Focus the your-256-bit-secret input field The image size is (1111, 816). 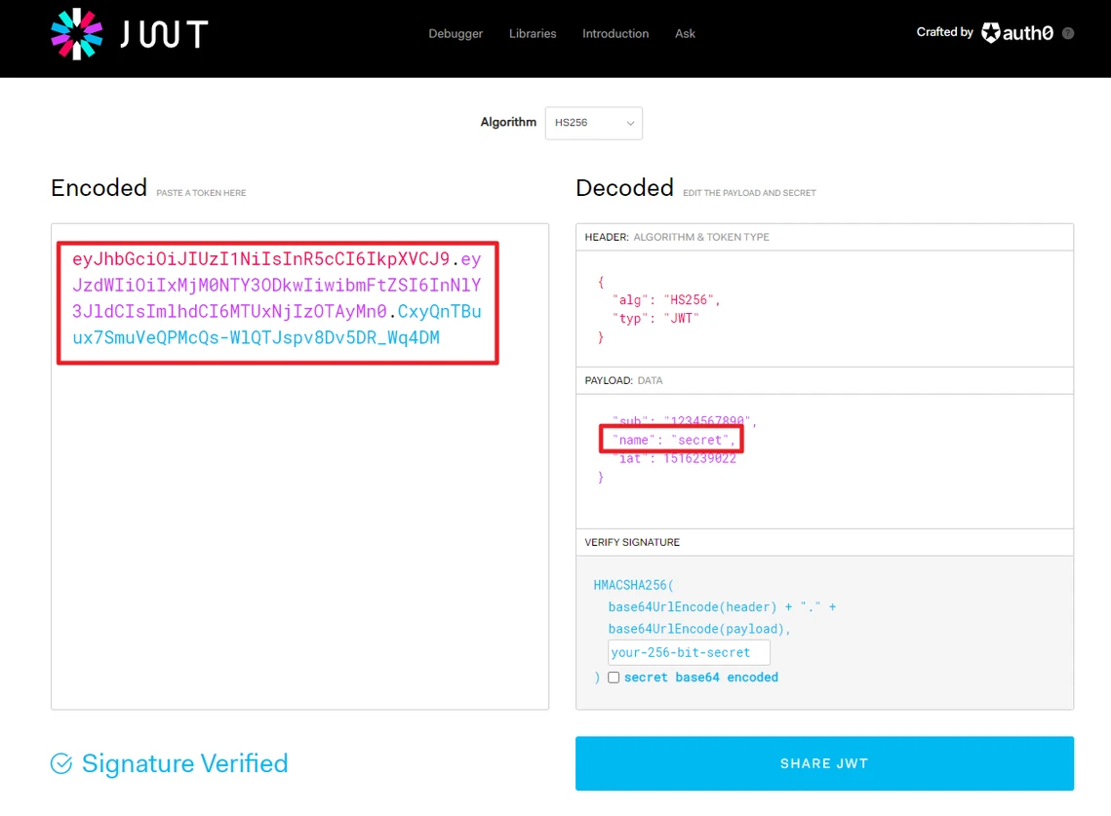point(689,653)
